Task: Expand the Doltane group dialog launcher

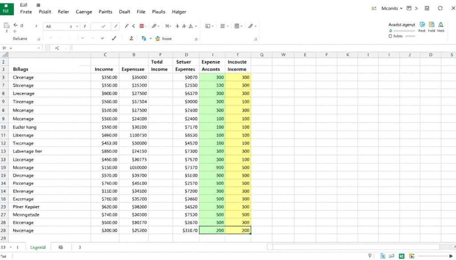Action: [39, 39]
